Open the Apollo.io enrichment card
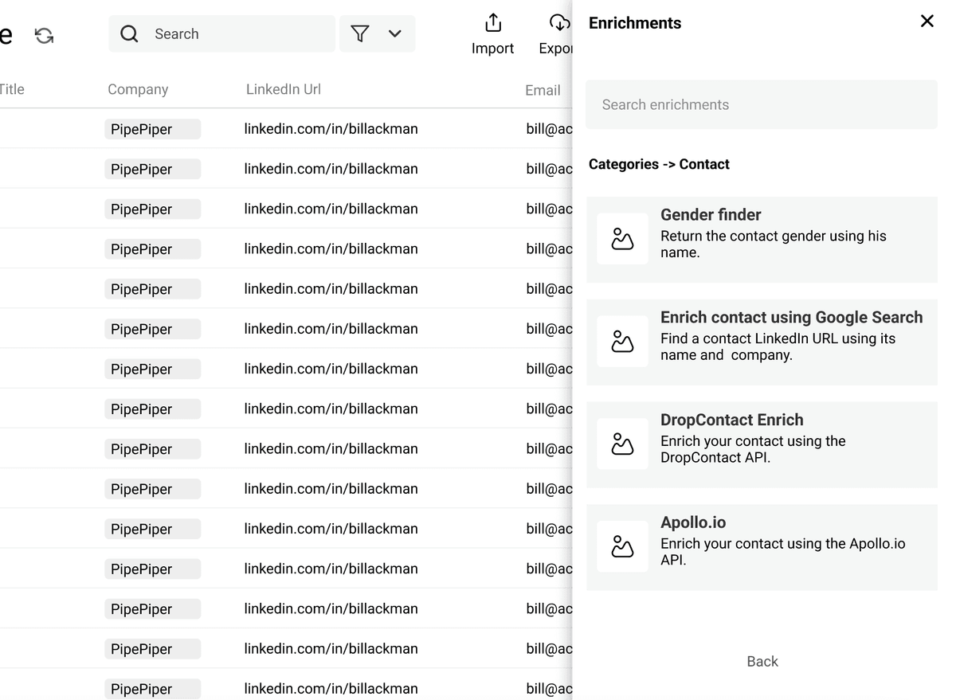The image size is (956, 700). (762, 547)
